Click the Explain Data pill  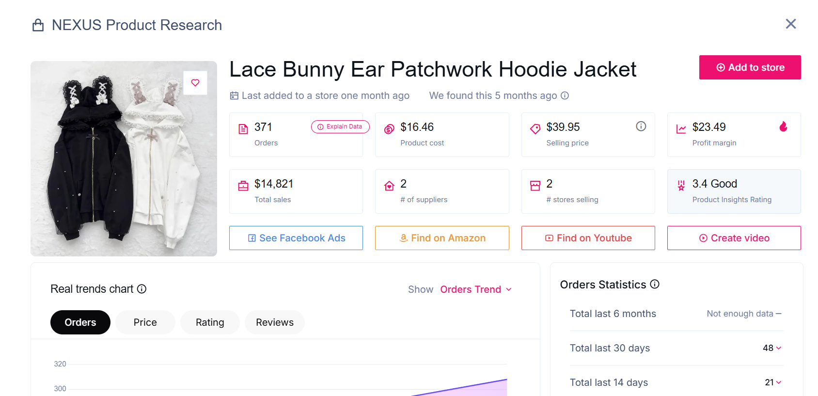(x=340, y=127)
